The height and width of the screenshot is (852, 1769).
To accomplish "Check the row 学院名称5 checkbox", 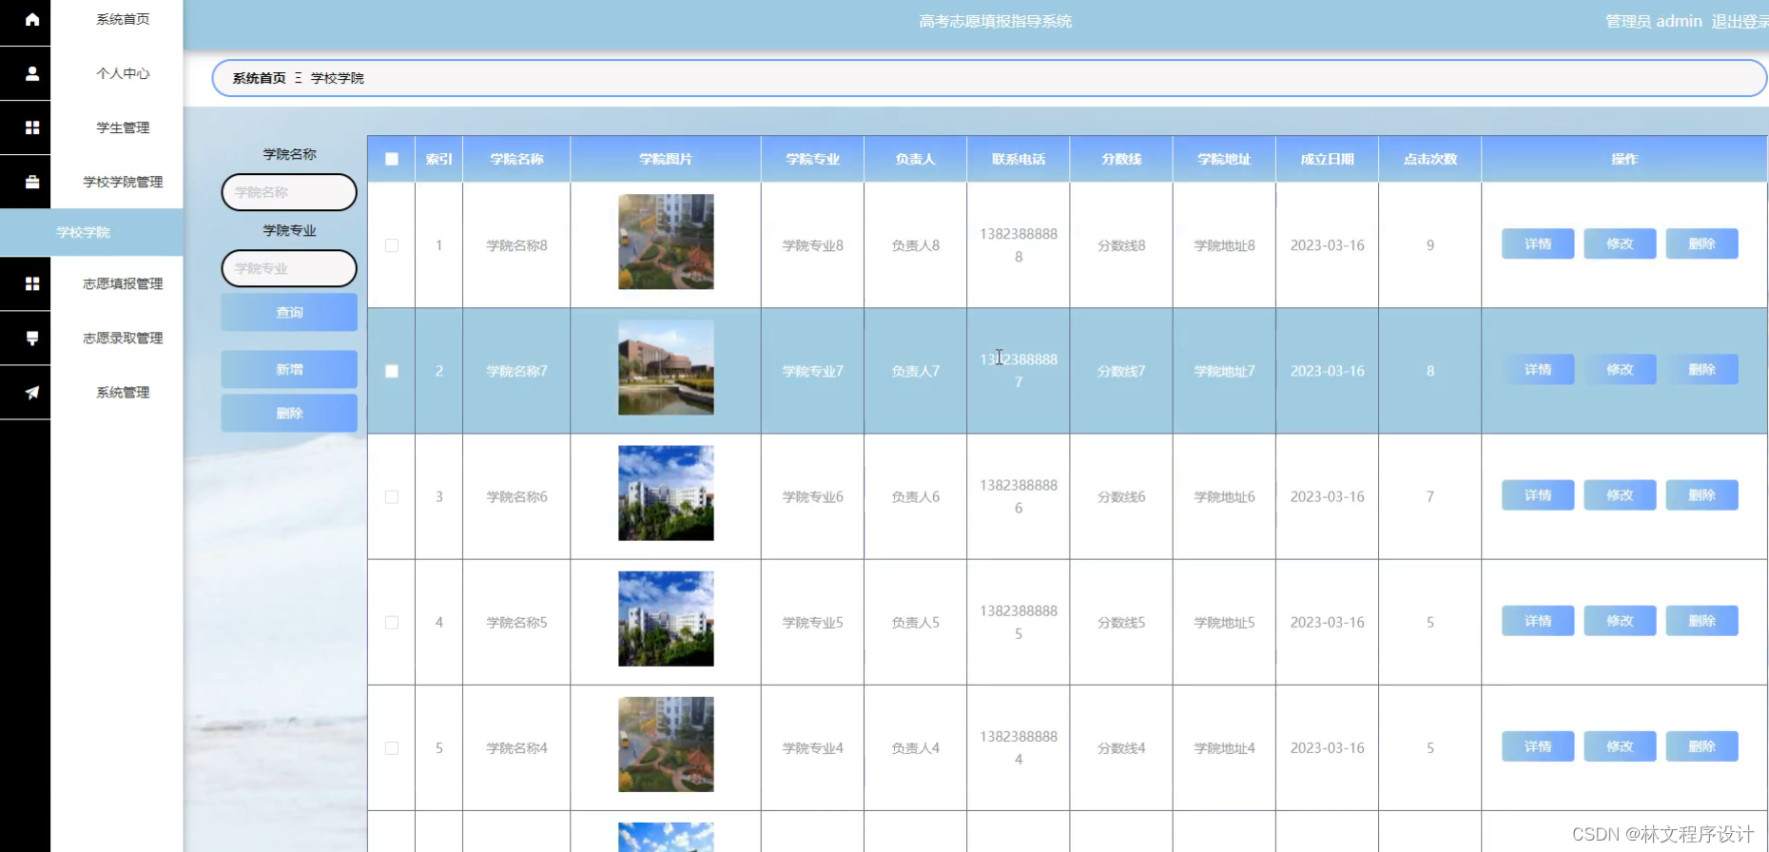I will (392, 622).
